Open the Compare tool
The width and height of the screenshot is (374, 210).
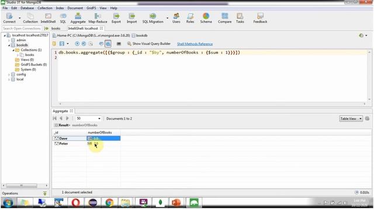click(224, 18)
